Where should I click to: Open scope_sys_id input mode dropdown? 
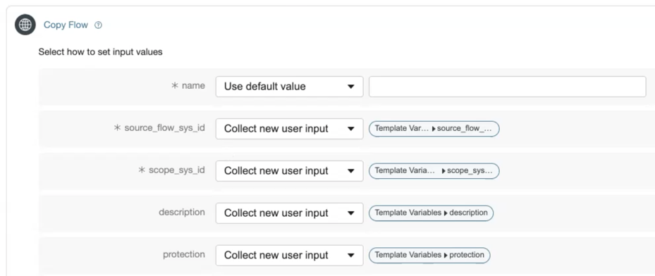point(289,171)
